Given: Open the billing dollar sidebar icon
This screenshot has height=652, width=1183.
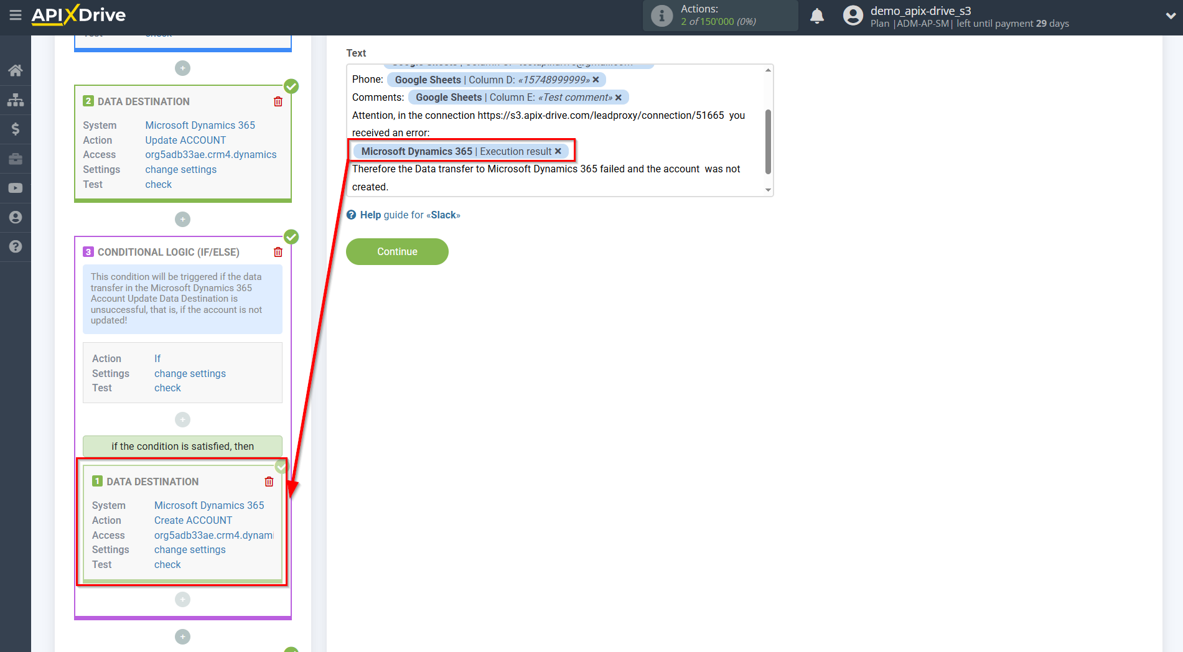Looking at the screenshot, I should click(x=16, y=129).
